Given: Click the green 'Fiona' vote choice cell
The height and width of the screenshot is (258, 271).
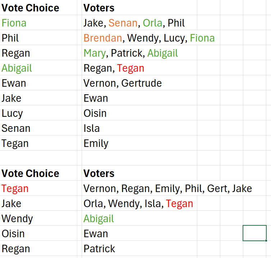Looking at the screenshot, I should tap(38, 23).
